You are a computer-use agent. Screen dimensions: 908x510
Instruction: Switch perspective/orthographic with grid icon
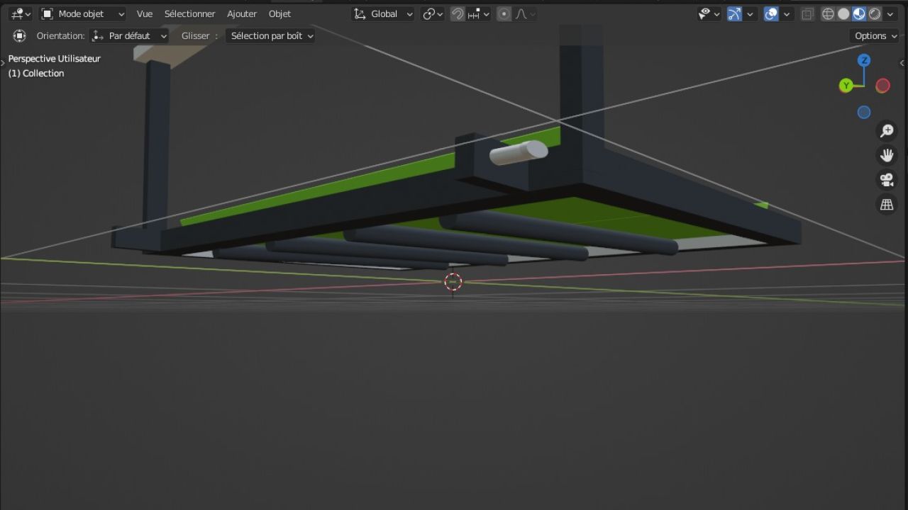887,205
